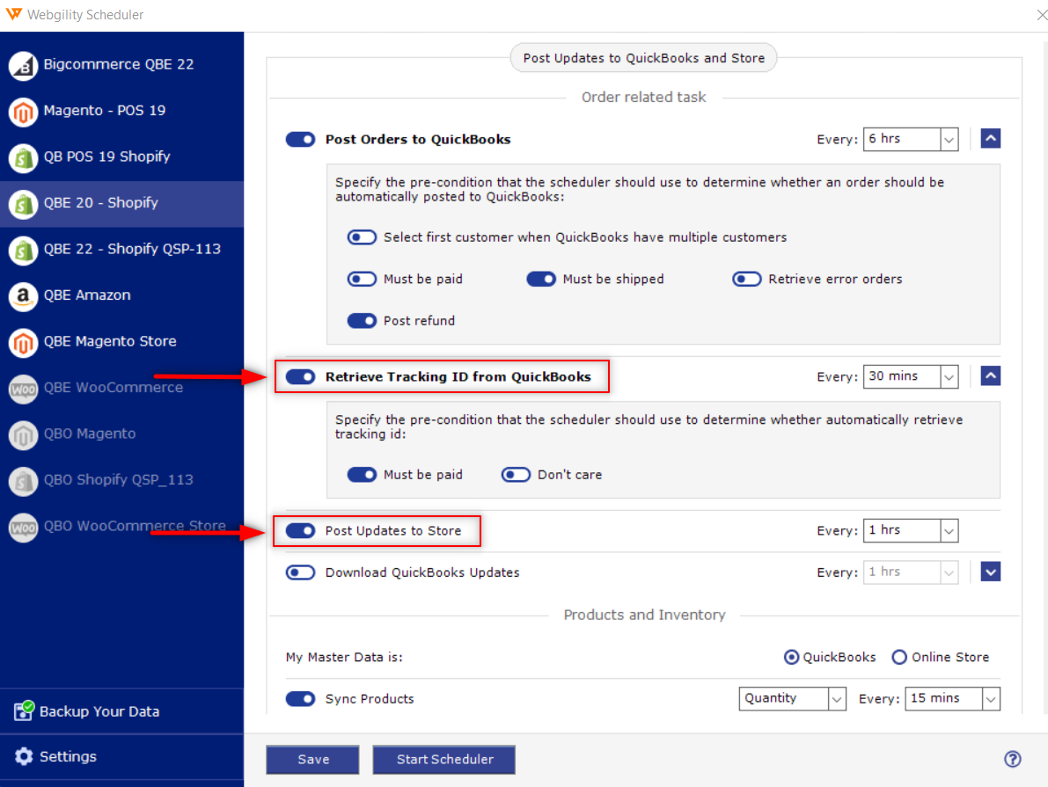Select the Magento - POS 19 store
Image resolution: width=1048 pixels, height=787 pixels.
(121, 112)
